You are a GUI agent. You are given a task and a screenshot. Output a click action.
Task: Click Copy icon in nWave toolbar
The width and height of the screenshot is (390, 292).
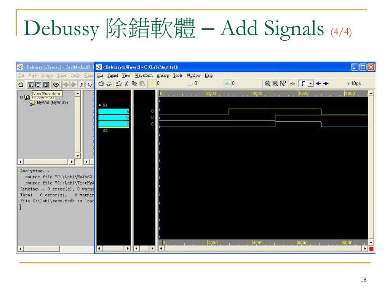(x=134, y=84)
